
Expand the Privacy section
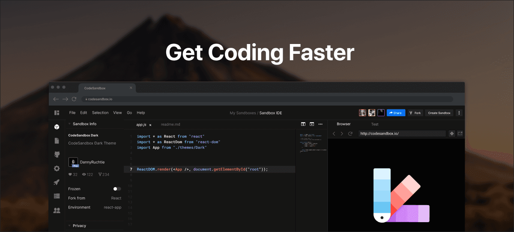[x=70, y=226]
